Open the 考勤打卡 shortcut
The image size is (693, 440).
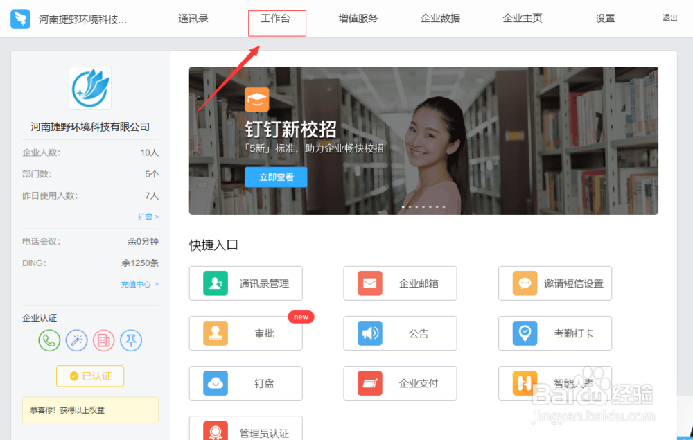coord(555,333)
